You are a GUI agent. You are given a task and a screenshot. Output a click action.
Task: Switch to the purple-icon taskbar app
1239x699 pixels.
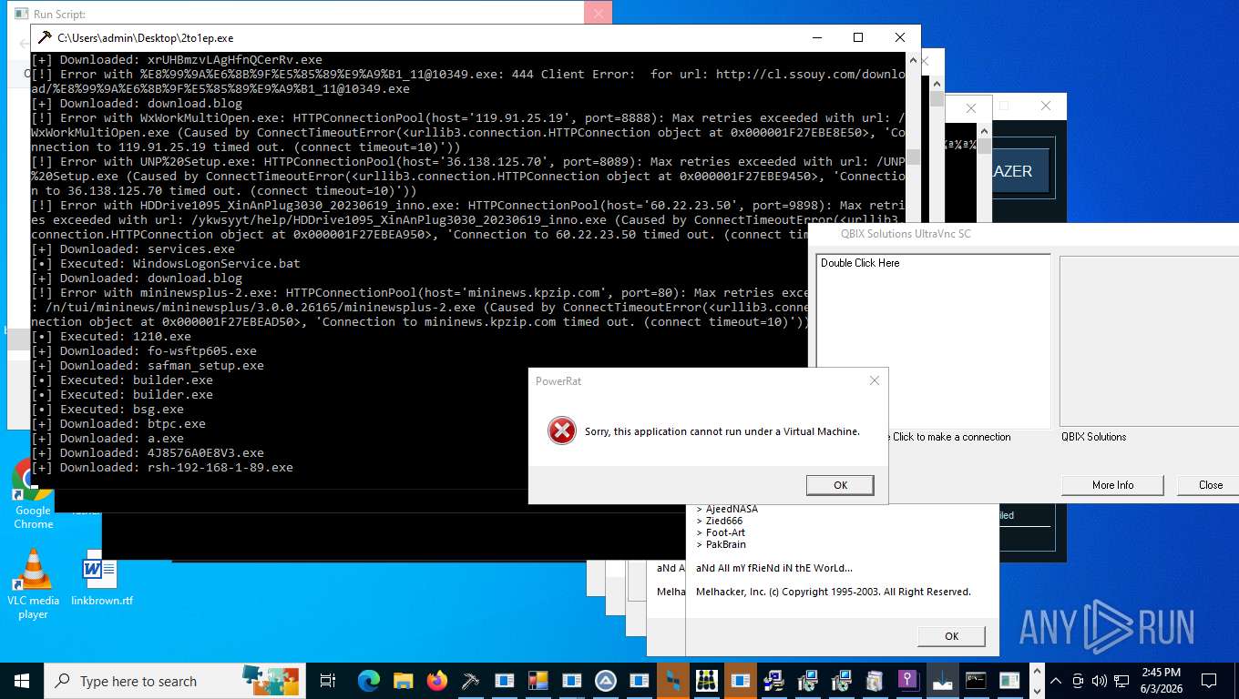pos(908,681)
